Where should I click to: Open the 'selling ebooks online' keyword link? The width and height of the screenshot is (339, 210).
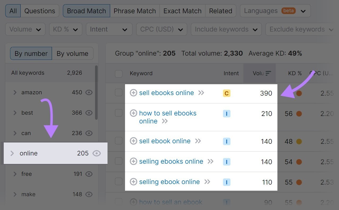pyautogui.click(x=171, y=161)
